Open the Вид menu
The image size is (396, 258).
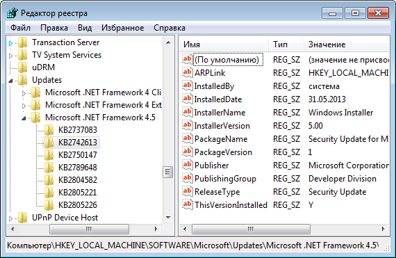[85, 28]
